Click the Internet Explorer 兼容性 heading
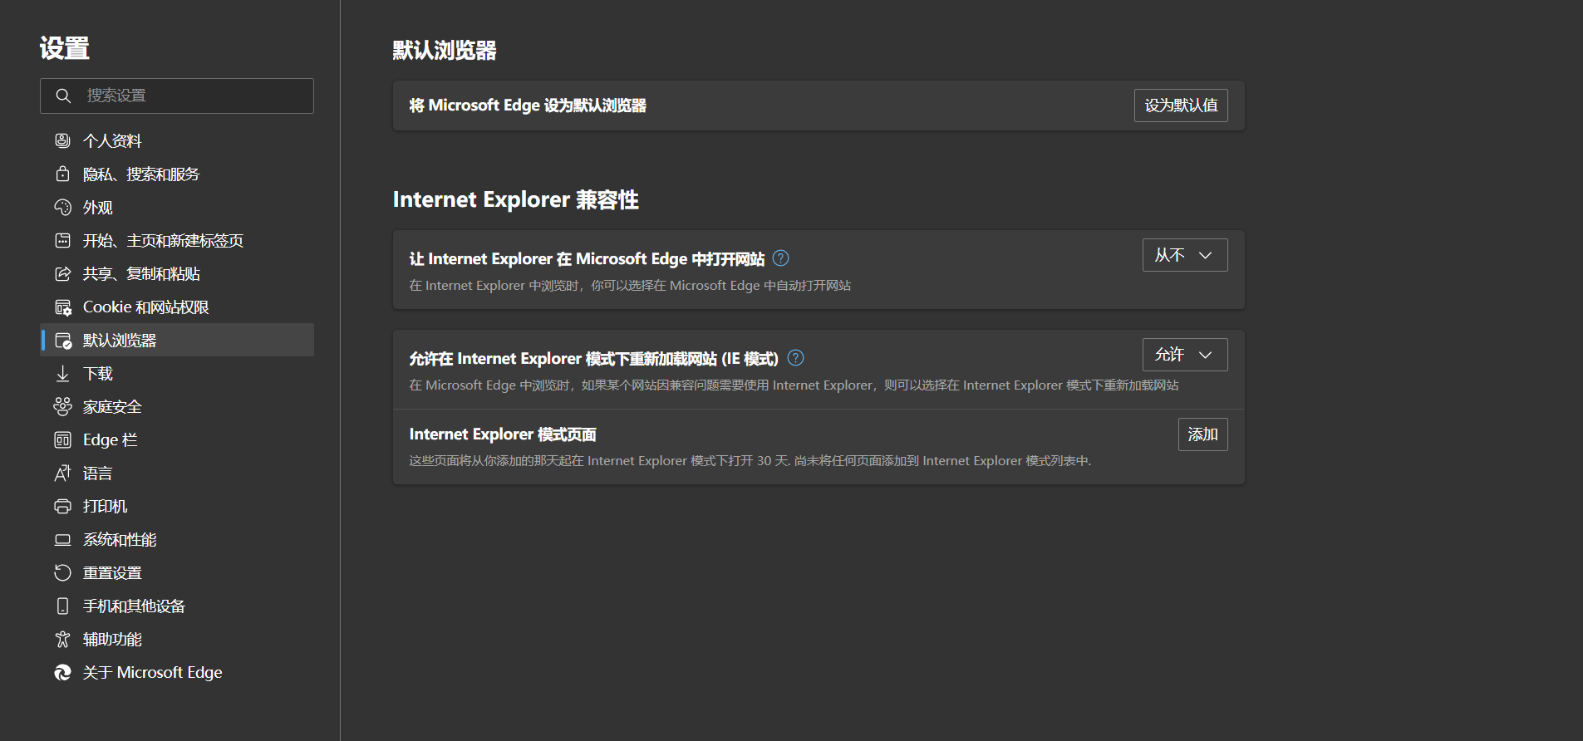 515,200
